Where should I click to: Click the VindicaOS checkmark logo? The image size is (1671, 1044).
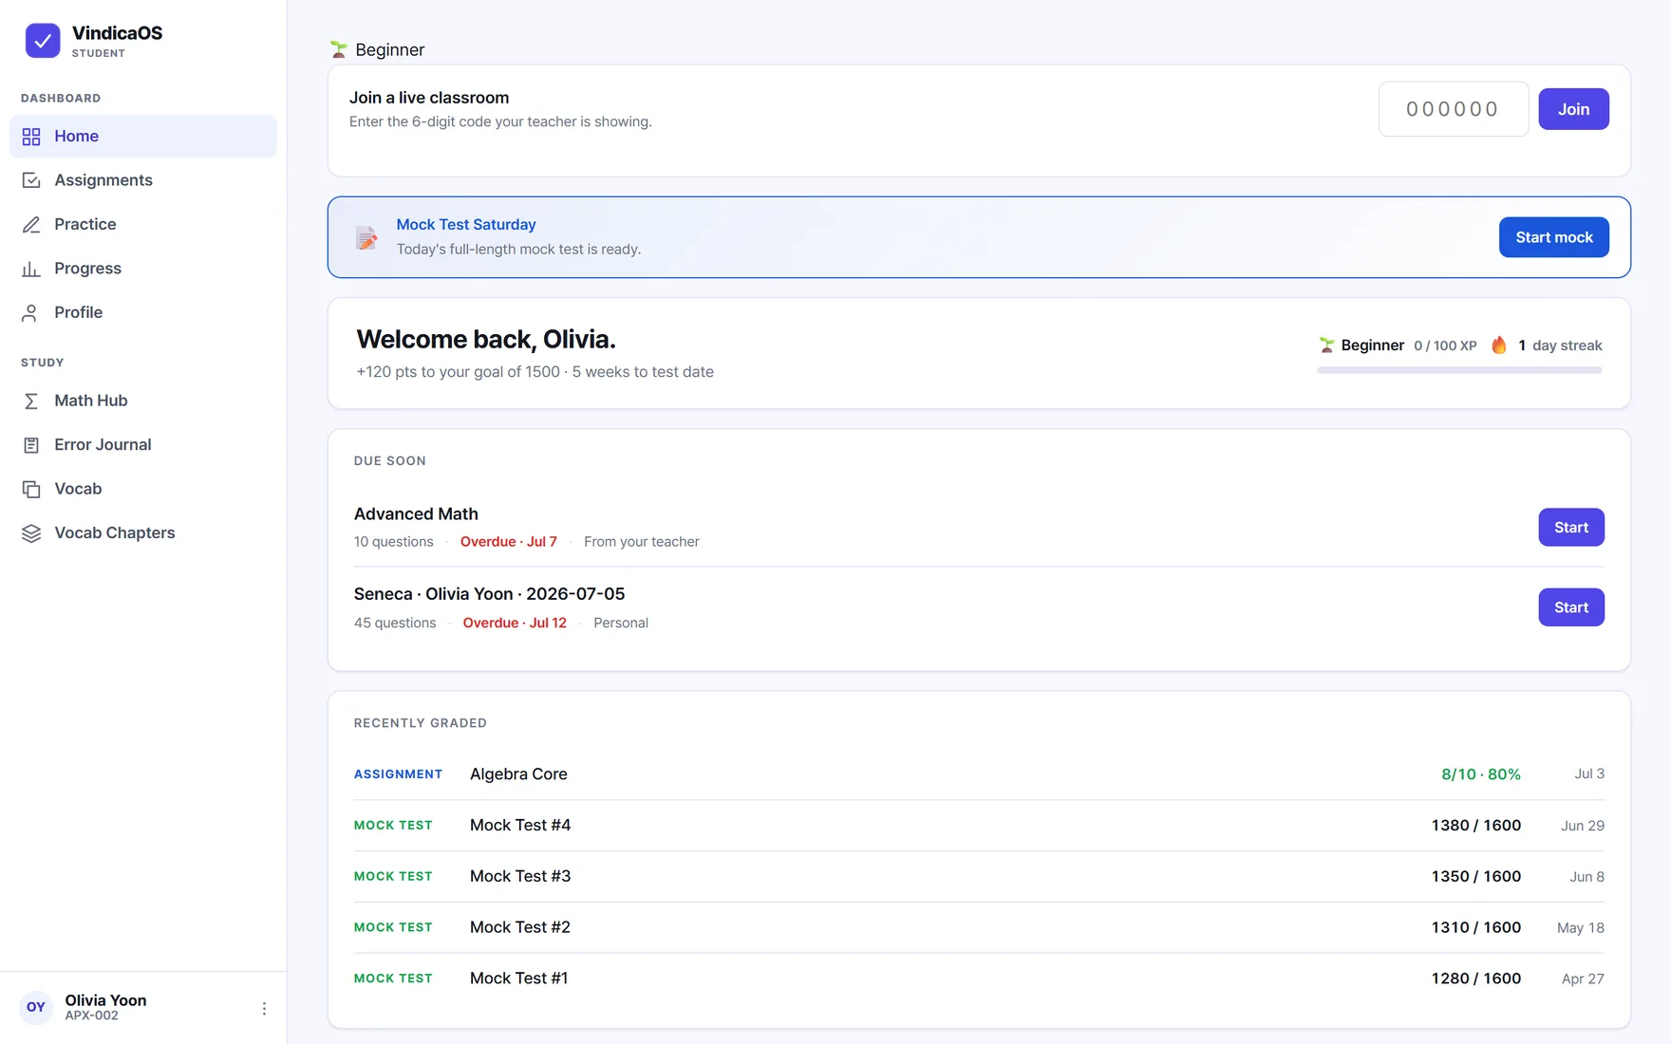pos(43,41)
